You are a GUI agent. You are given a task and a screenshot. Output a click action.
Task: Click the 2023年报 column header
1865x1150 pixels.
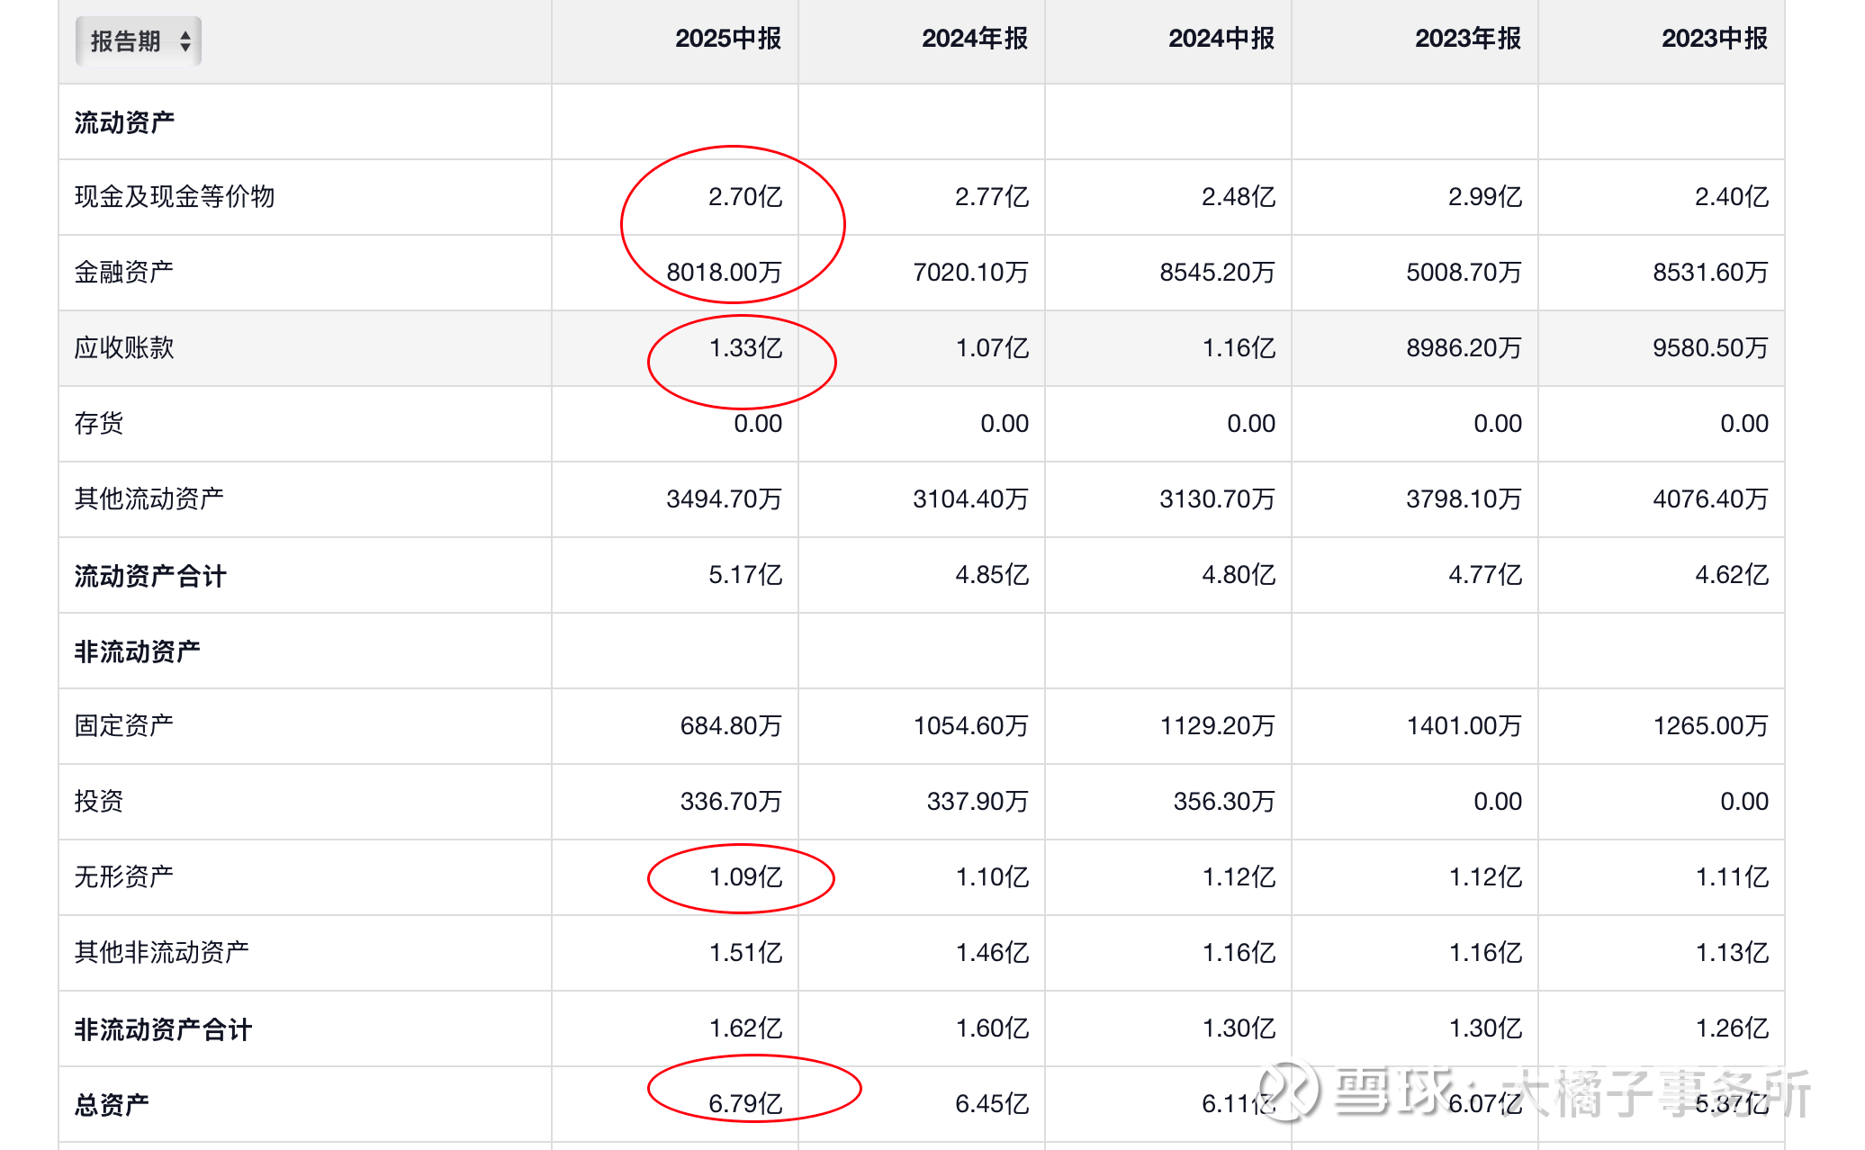[1467, 39]
